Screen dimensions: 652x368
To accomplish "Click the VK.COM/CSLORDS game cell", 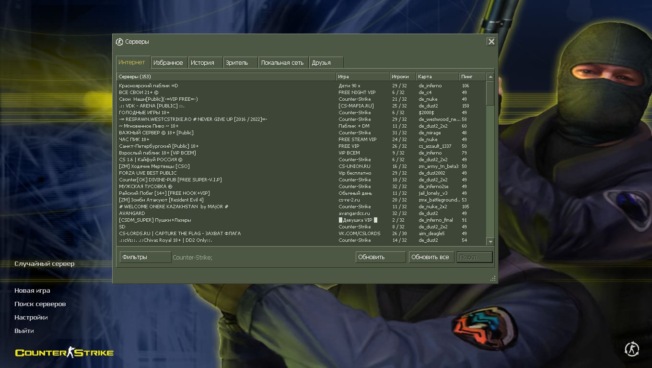I will [x=360, y=234].
